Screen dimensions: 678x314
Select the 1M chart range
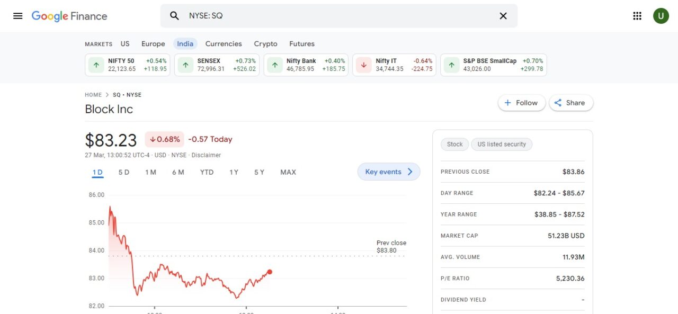(x=150, y=172)
